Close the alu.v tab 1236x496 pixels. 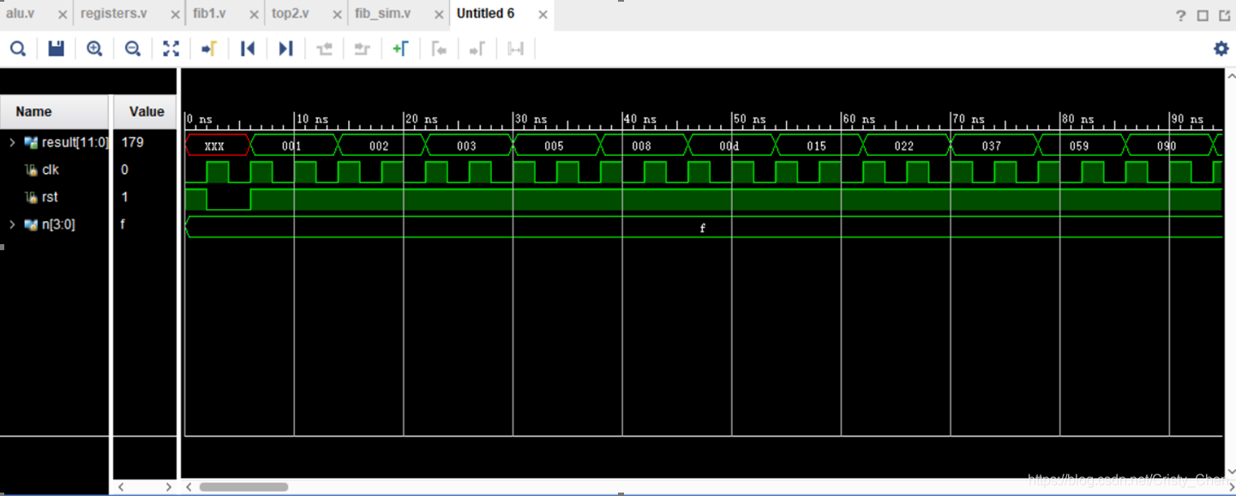click(62, 15)
